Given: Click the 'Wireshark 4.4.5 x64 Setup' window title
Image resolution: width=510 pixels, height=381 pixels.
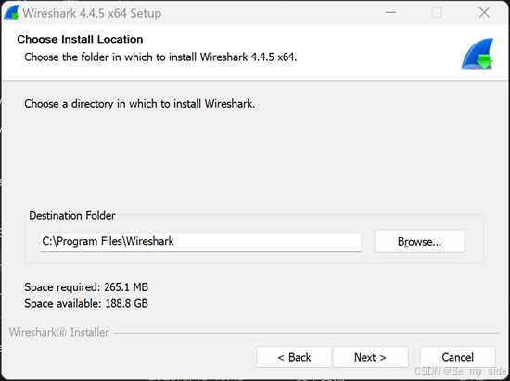Looking at the screenshot, I should coord(92,13).
